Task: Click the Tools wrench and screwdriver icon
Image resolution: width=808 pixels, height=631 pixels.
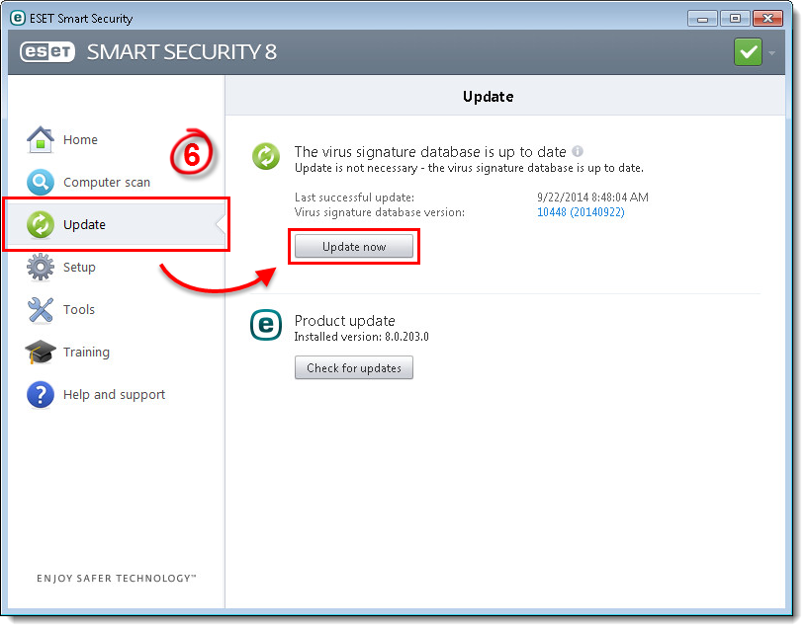Action: (x=40, y=310)
